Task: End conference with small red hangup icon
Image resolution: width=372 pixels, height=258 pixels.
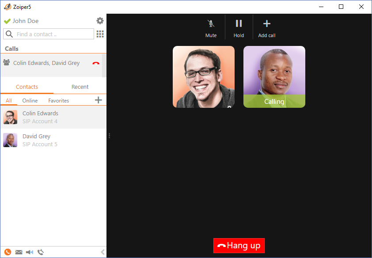Action: (96, 63)
